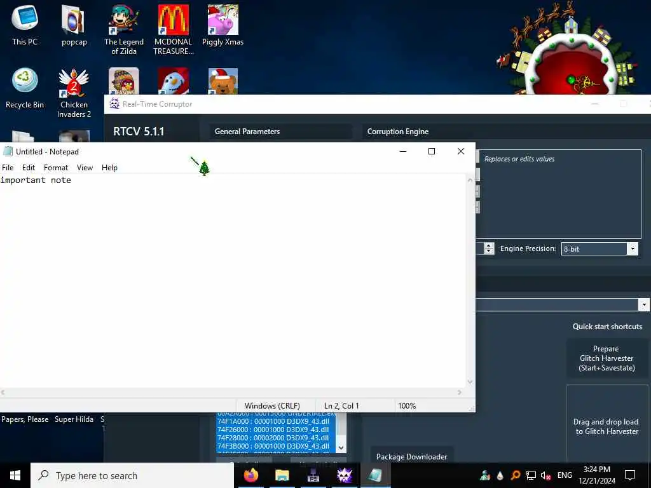Open the Notepad Help menu
The height and width of the screenshot is (488, 651).
click(109, 168)
